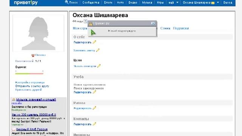Click the green-red Оценка rating bar
Screen dimensions: 242x136
click(x=29, y=74)
